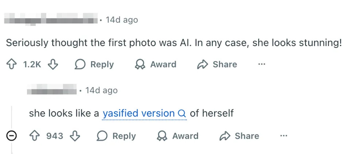The height and width of the screenshot is (154, 350).
Task: Click the 1.2K vote score
Action: [32, 64]
